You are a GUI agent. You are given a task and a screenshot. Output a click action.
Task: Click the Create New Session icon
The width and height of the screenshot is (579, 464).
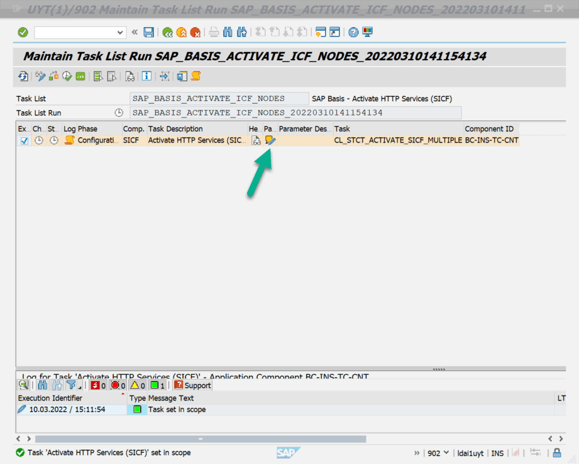[x=321, y=33]
